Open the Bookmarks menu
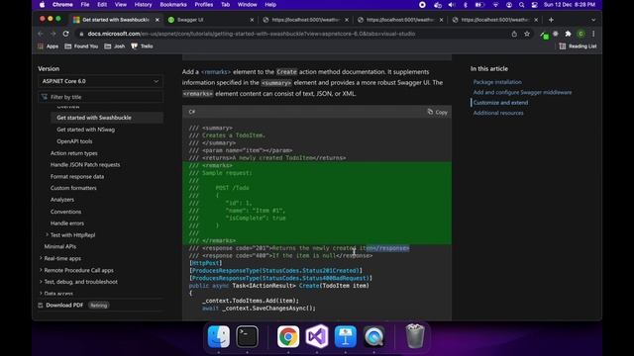 (173, 5)
